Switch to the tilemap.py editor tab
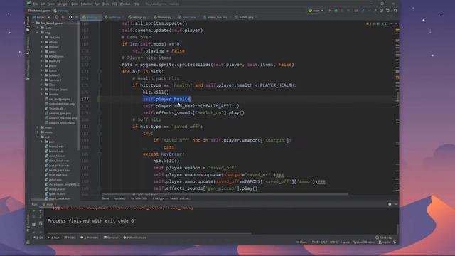The image size is (455, 256). coord(163,17)
